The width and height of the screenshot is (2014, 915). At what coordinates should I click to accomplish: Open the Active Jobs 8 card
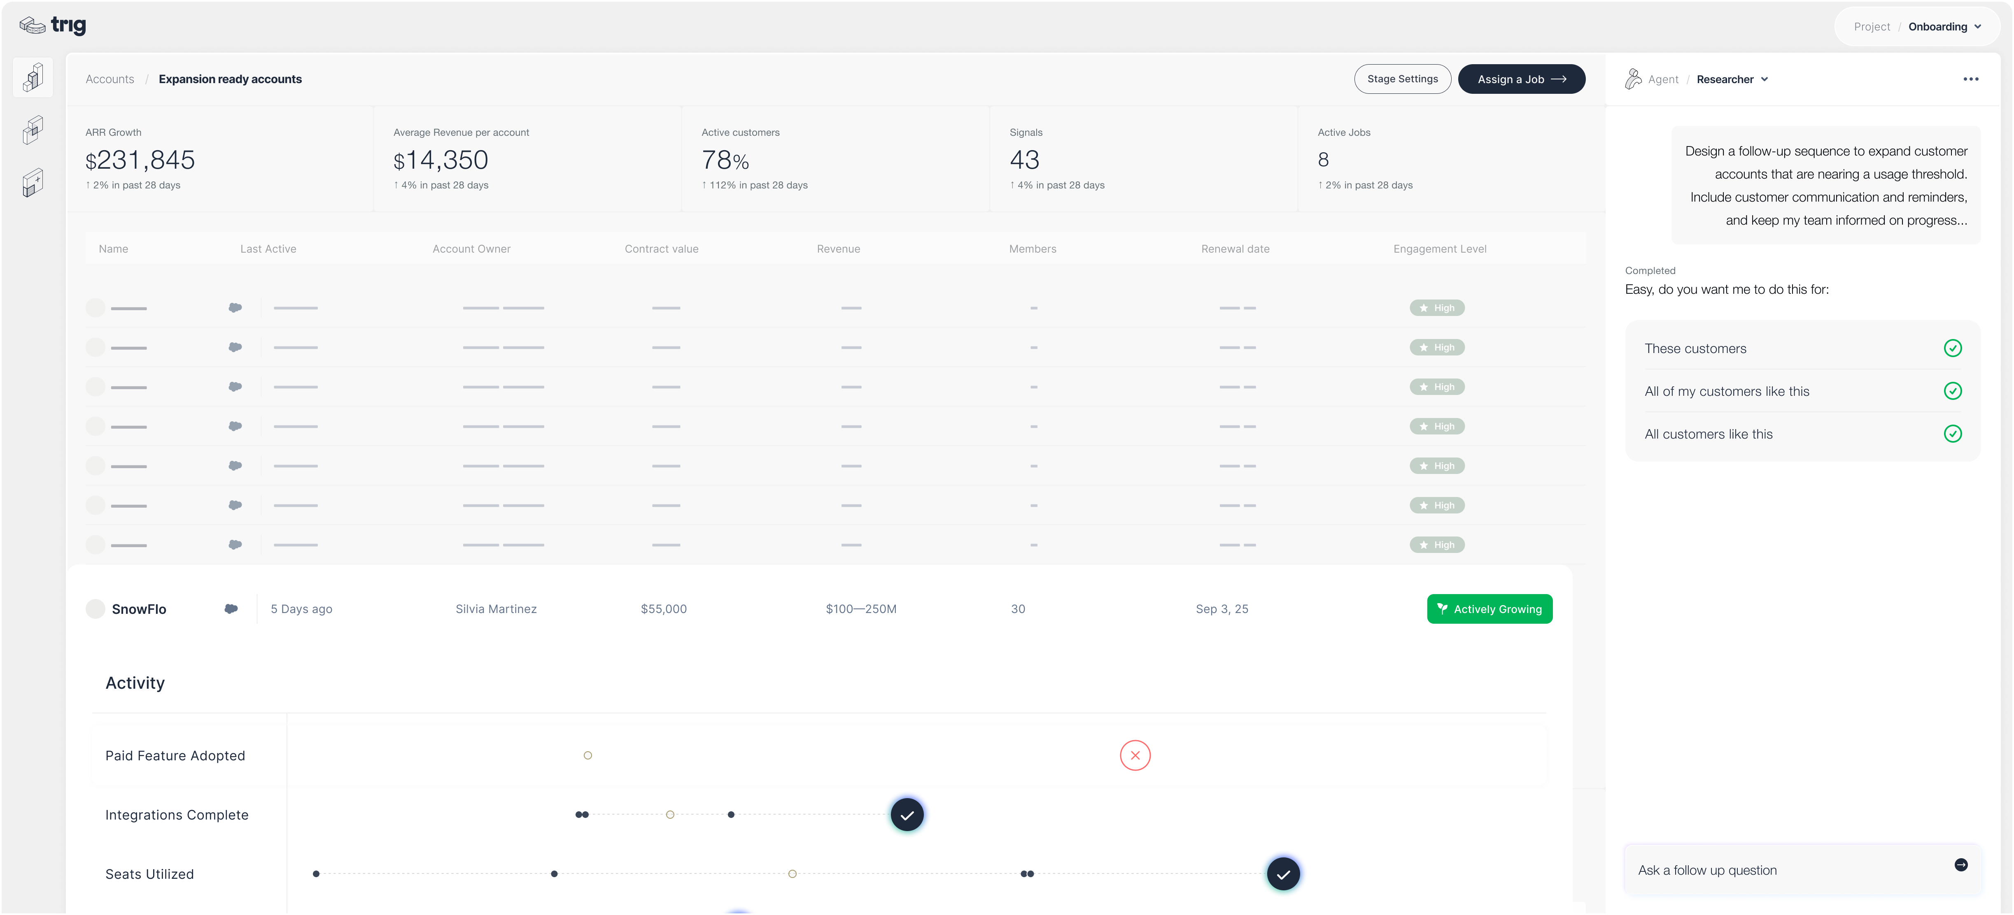(x=1451, y=159)
